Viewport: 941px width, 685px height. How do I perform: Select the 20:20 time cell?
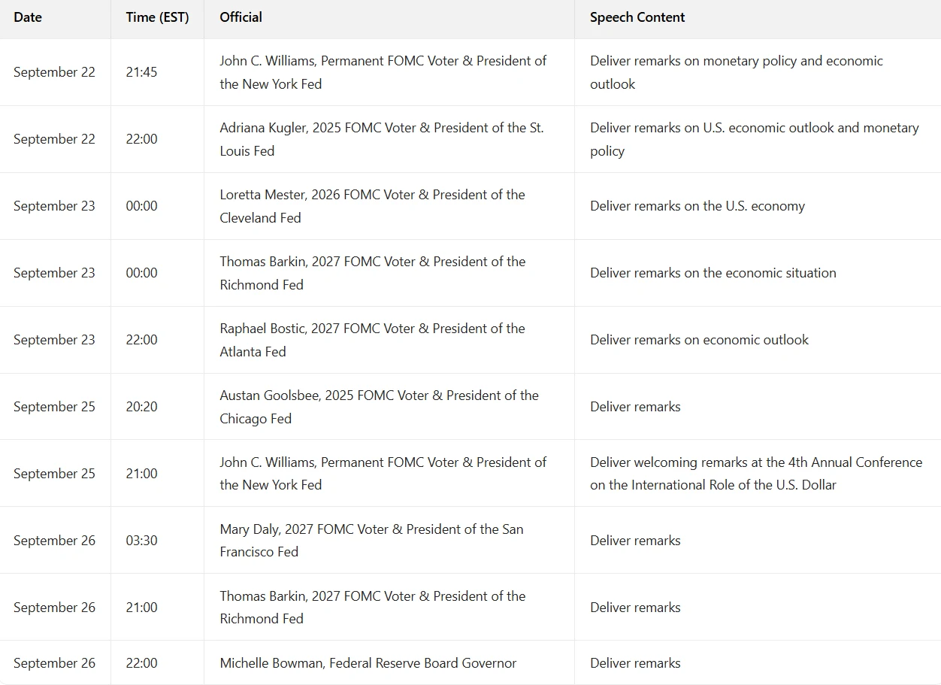(x=141, y=407)
